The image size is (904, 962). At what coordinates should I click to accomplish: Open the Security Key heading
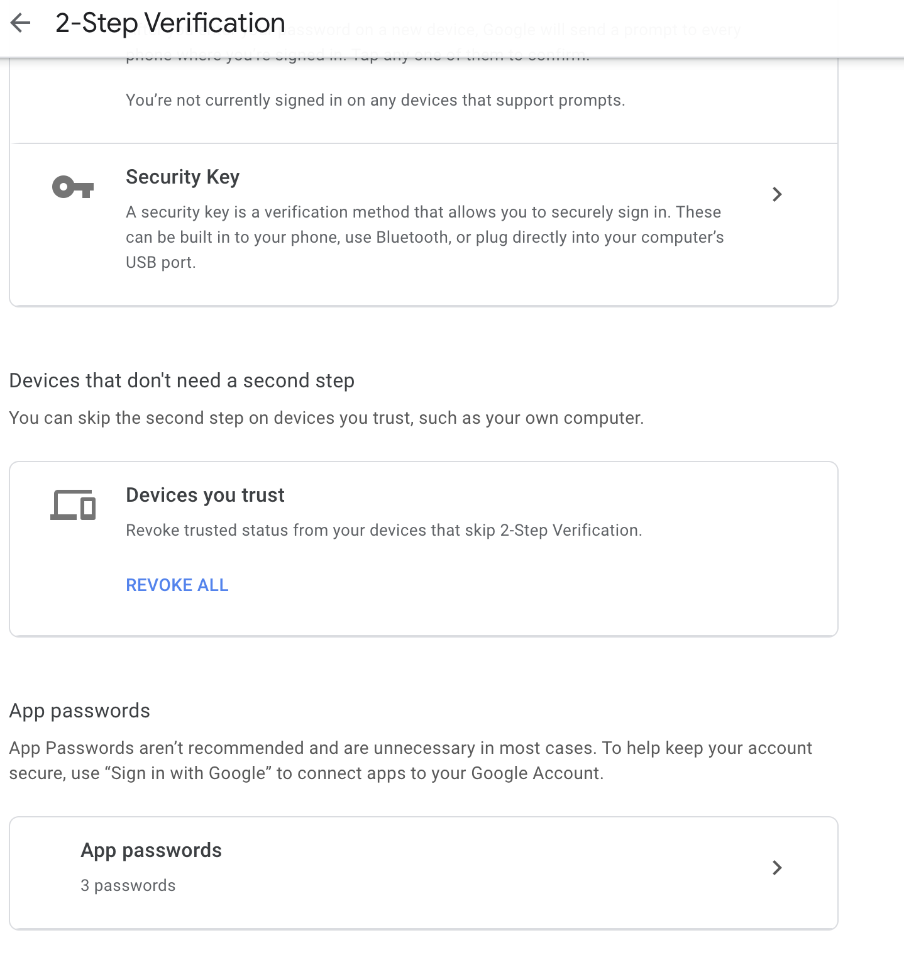[182, 177]
